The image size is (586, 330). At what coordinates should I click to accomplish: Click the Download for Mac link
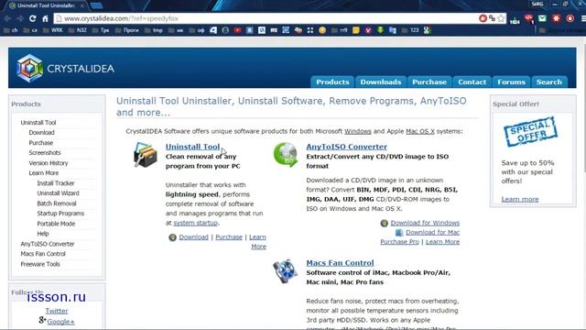tap(432, 232)
